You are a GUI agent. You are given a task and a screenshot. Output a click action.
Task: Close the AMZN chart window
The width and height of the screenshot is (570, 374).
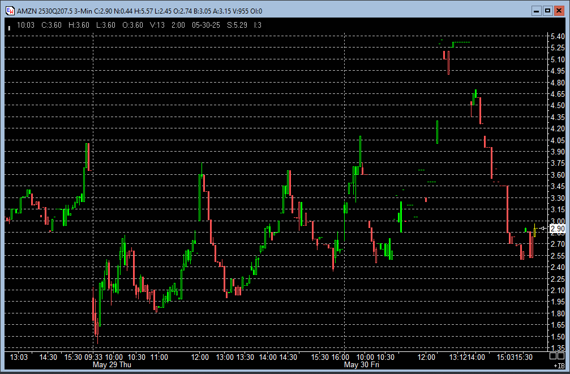point(559,11)
